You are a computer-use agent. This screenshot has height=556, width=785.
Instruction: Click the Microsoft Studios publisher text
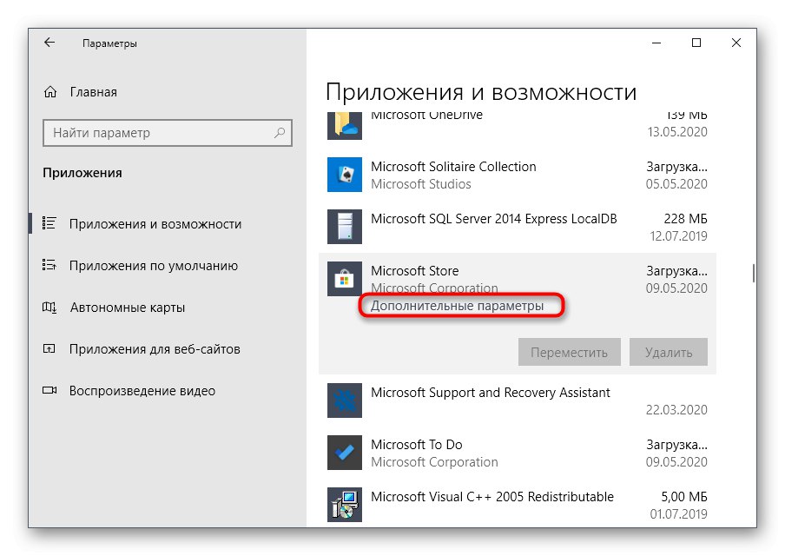coord(420,184)
